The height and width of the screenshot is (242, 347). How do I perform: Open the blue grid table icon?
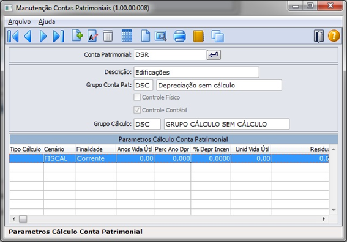pos(127,35)
